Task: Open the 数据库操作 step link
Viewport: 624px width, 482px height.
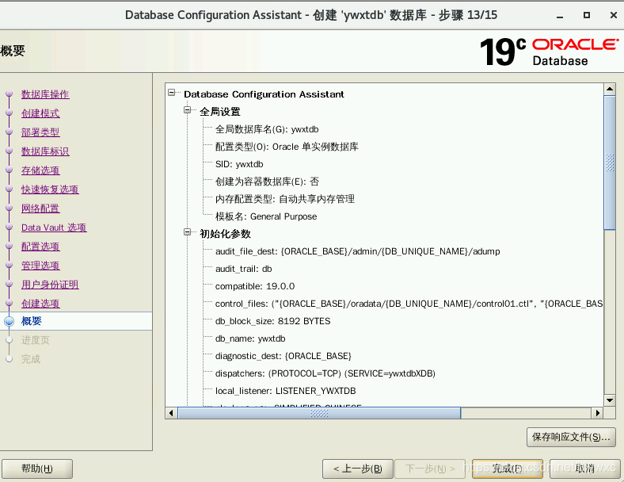Action: 45,94
